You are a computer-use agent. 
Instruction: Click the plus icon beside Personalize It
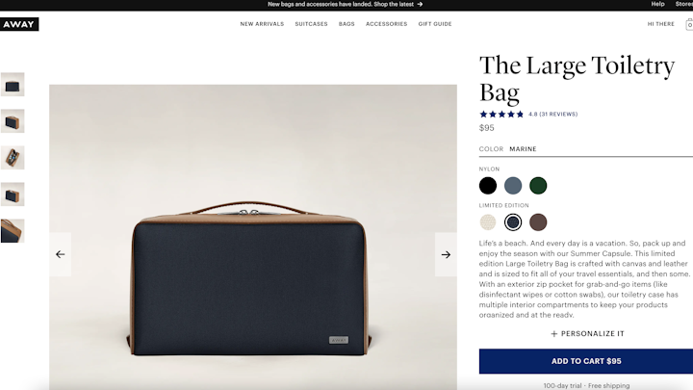553,334
